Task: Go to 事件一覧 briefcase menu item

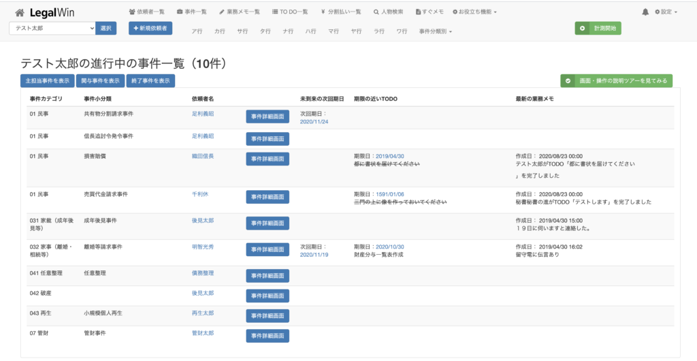Action: 191,12
